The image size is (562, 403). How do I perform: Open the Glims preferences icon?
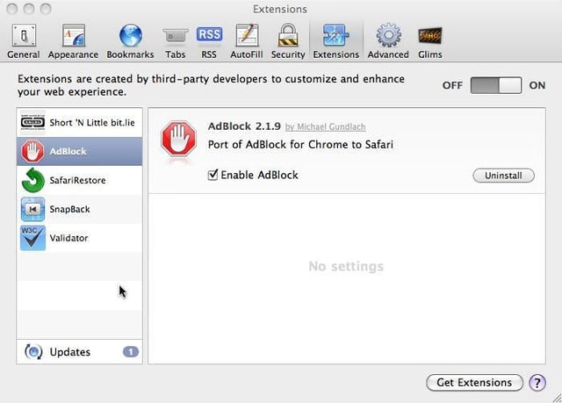click(x=430, y=36)
